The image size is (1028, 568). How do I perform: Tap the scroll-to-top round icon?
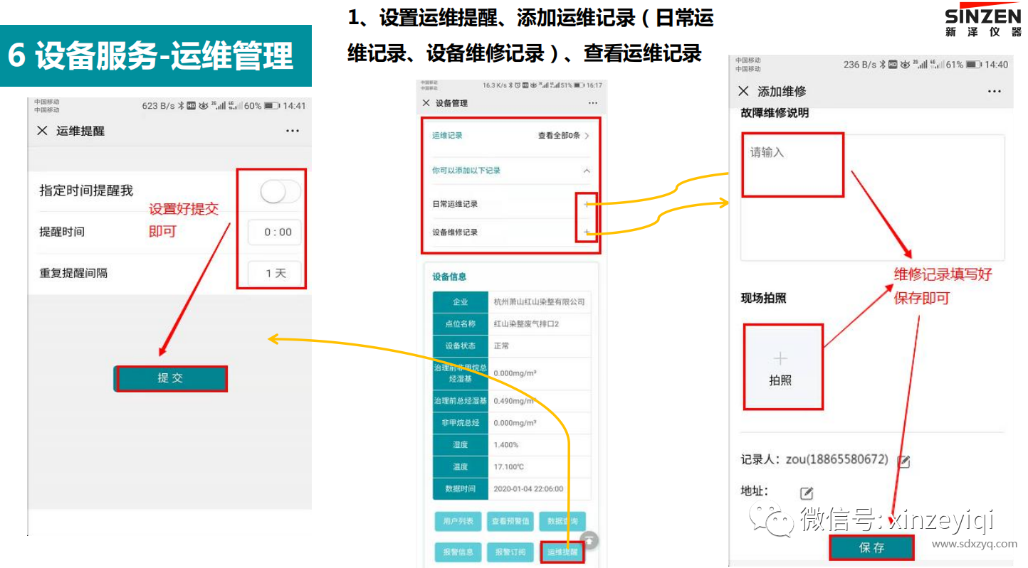pos(589,540)
